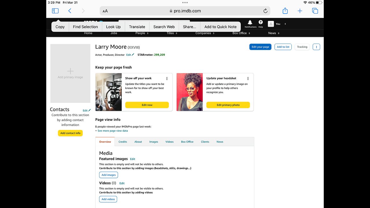Switch to the Credits tab
This screenshot has width=370, height=208.
coord(123,142)
